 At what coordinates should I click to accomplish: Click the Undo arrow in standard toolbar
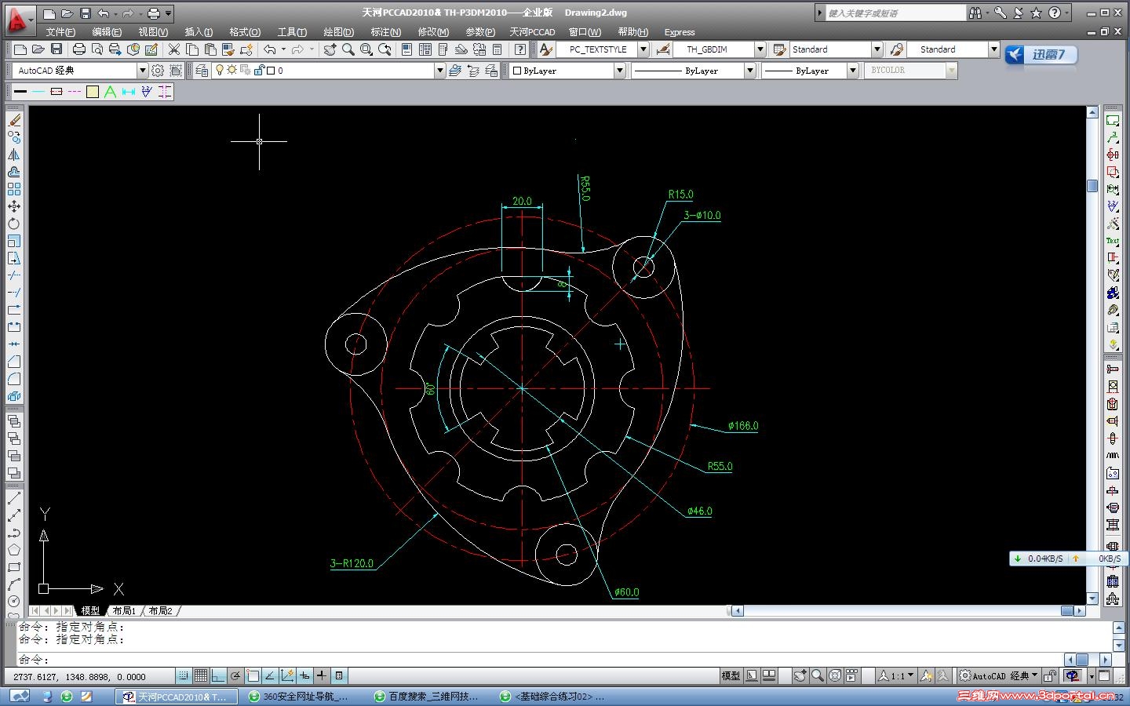(270, 49)
